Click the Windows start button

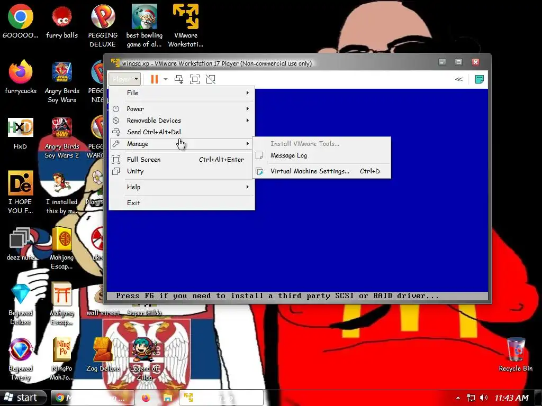click(x=23, y=398)
